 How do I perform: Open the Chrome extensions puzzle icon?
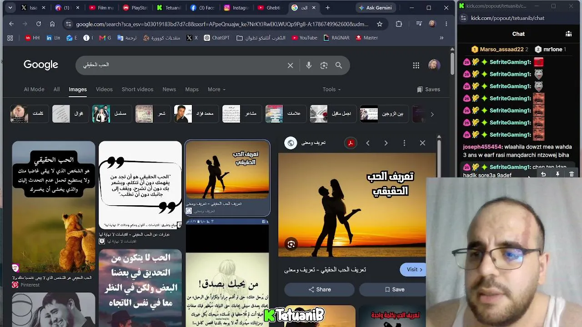(399, 24)
